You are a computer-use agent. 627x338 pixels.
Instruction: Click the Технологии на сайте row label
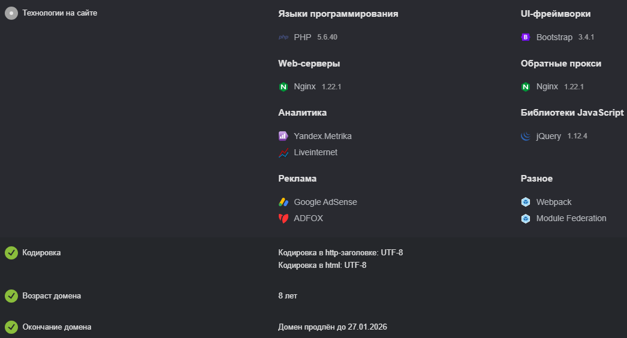[x=59, y=13]
